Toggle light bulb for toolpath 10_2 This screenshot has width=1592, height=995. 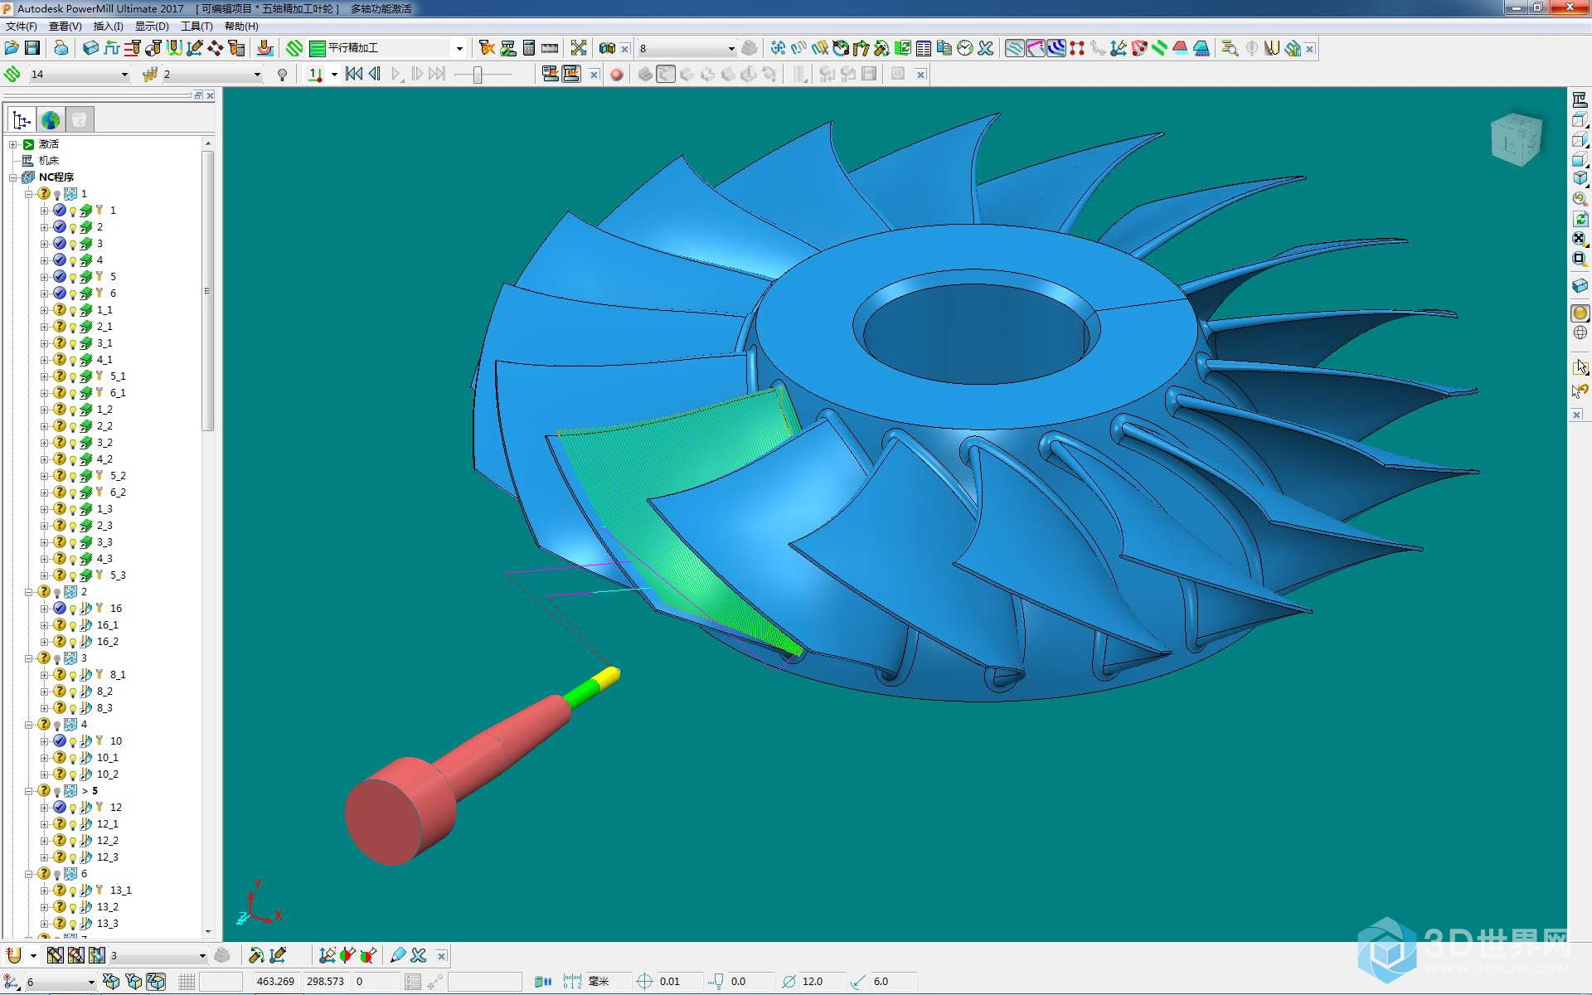pos(73,775)
